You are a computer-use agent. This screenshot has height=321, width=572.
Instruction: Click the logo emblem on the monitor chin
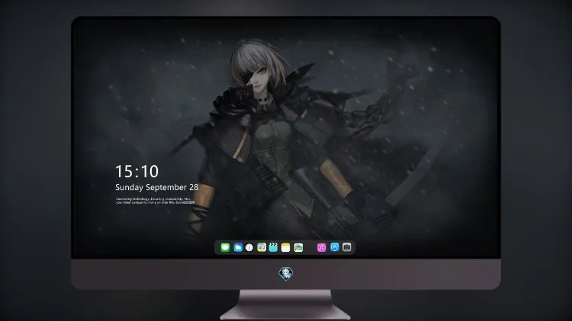point(286,274)
